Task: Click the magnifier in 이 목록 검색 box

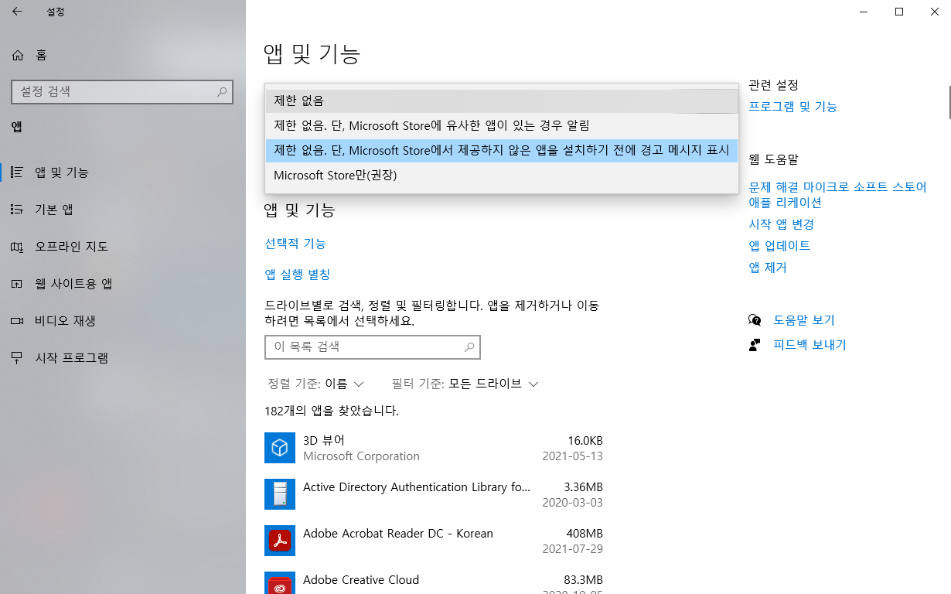Action: [x=469, y=347]
